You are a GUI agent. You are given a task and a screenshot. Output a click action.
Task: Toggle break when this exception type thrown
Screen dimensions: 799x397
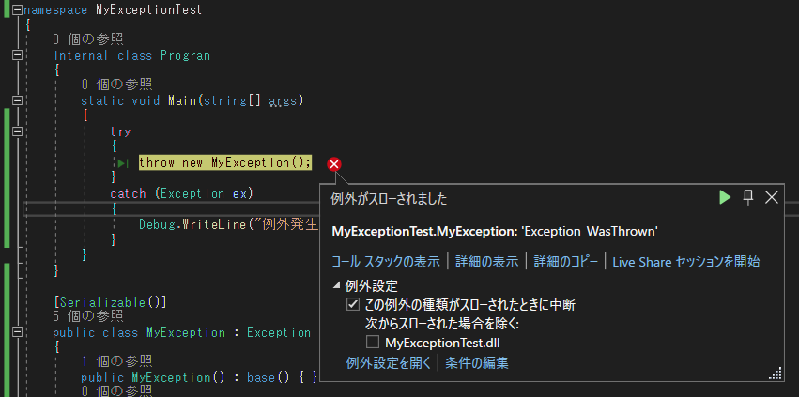pyautogui.click(x=352, y=305)
